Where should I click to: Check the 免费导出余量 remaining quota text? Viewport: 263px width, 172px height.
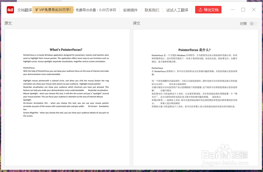(x=96, y=10)
